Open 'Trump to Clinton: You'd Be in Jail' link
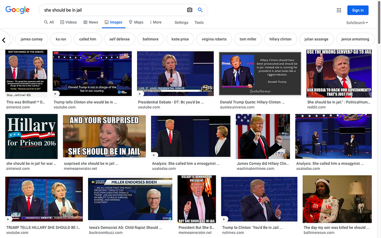 252,228
